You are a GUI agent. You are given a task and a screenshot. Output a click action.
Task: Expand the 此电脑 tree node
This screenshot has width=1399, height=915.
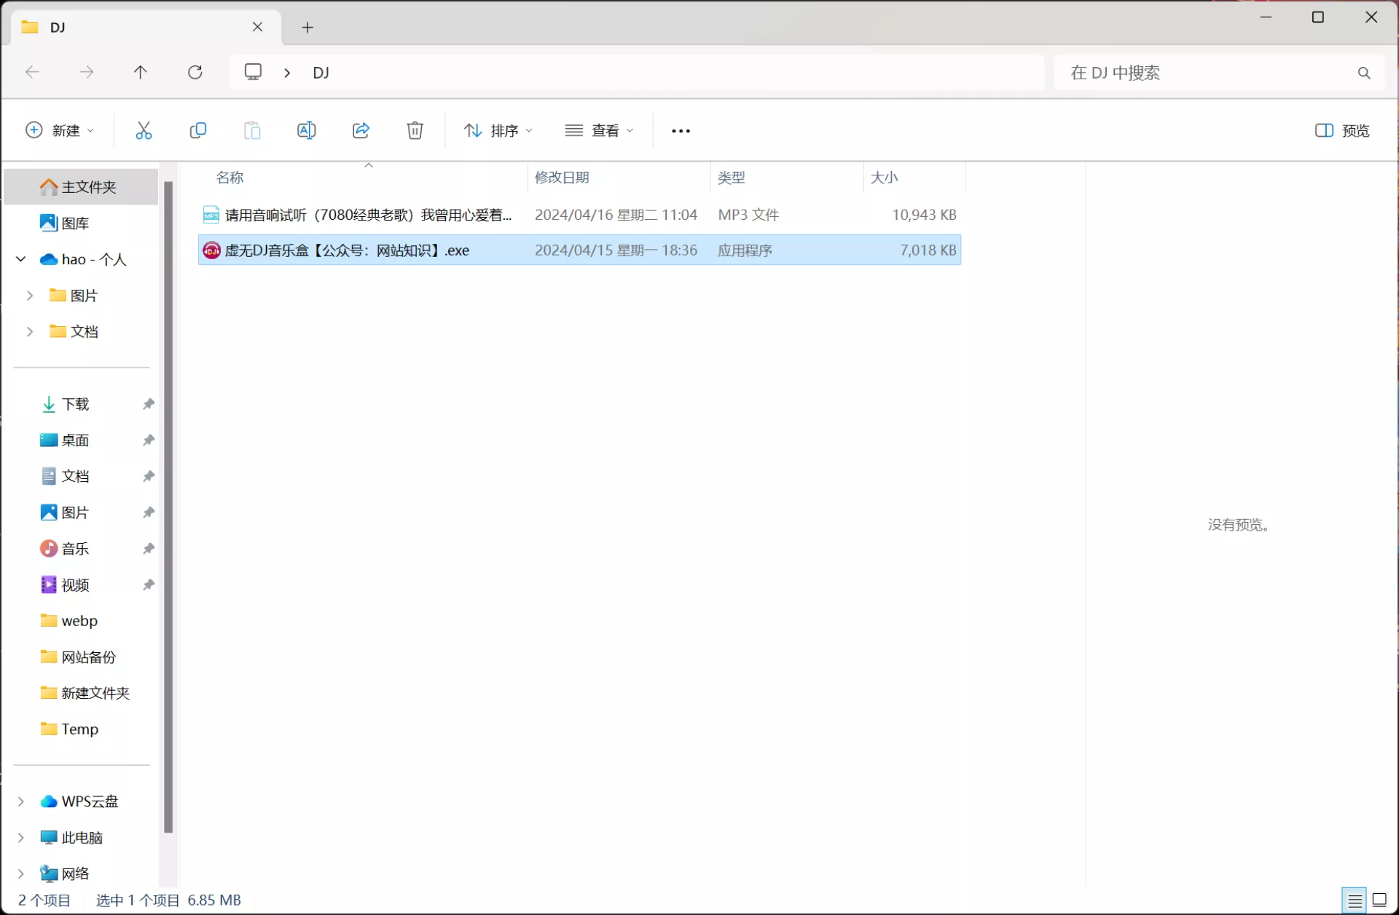21,837
